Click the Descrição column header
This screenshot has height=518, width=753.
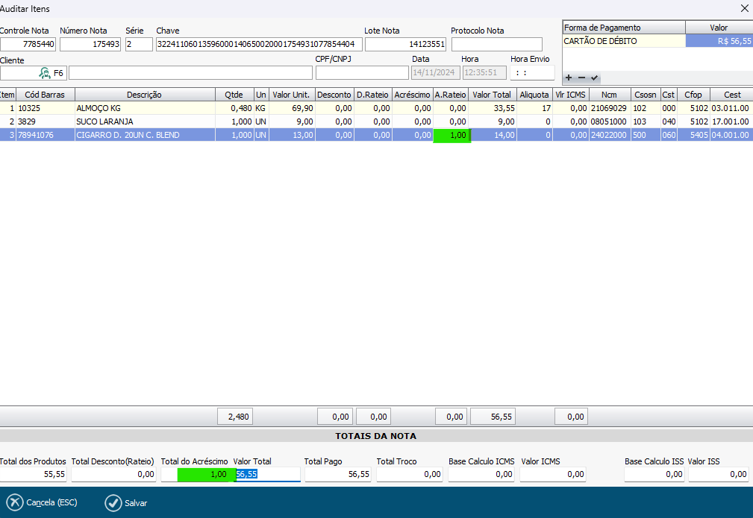point(144,95)
